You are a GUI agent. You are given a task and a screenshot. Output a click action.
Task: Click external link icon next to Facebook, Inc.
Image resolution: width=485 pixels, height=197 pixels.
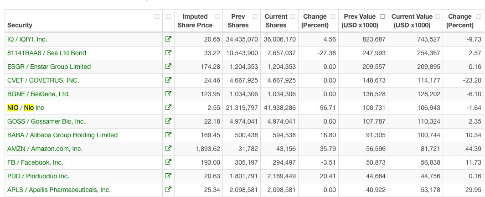pos(168,162)
